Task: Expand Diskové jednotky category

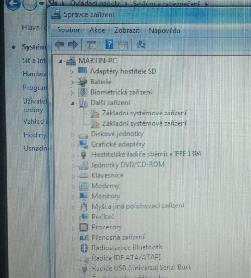Action: [72, 135]
